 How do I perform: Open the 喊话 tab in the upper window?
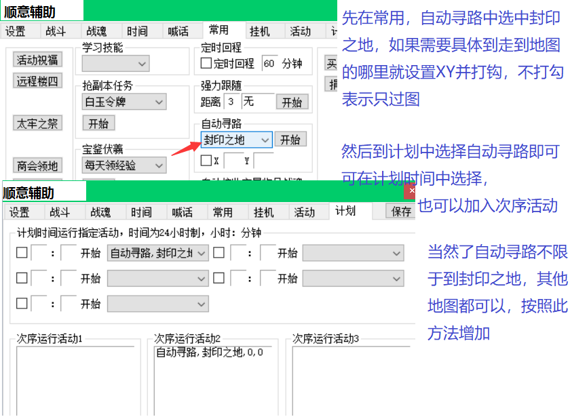(x=178, y=31)
